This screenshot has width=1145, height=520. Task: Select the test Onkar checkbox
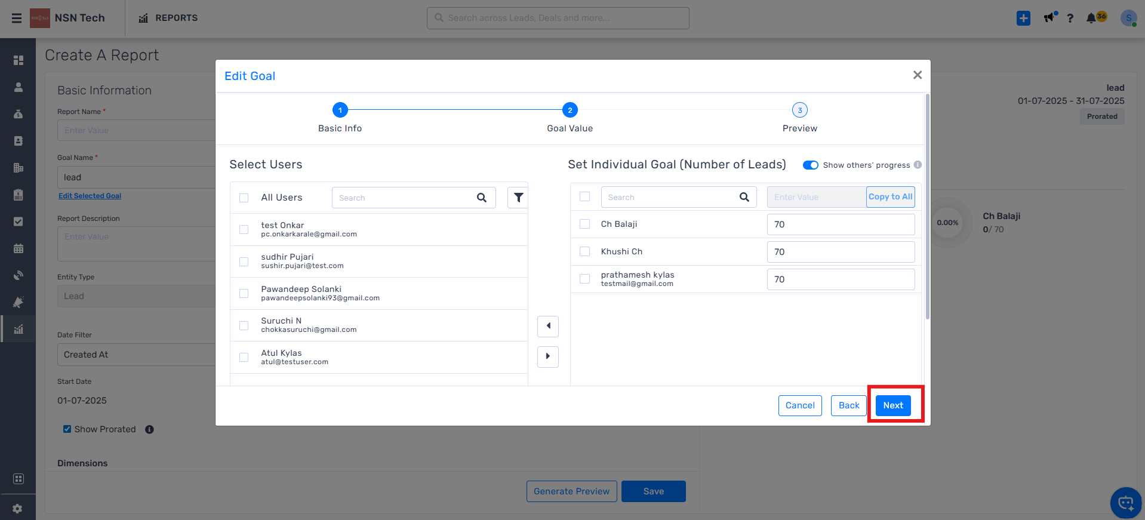244,229
